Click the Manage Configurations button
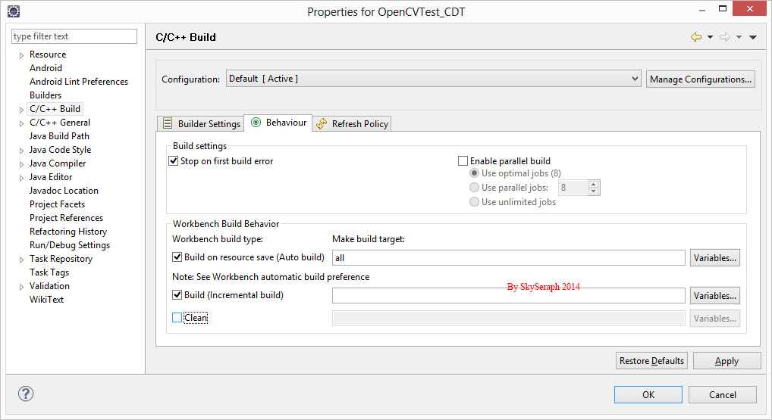Image resolution: width=772 pixels, height=420 pixels. click(700, 79)
